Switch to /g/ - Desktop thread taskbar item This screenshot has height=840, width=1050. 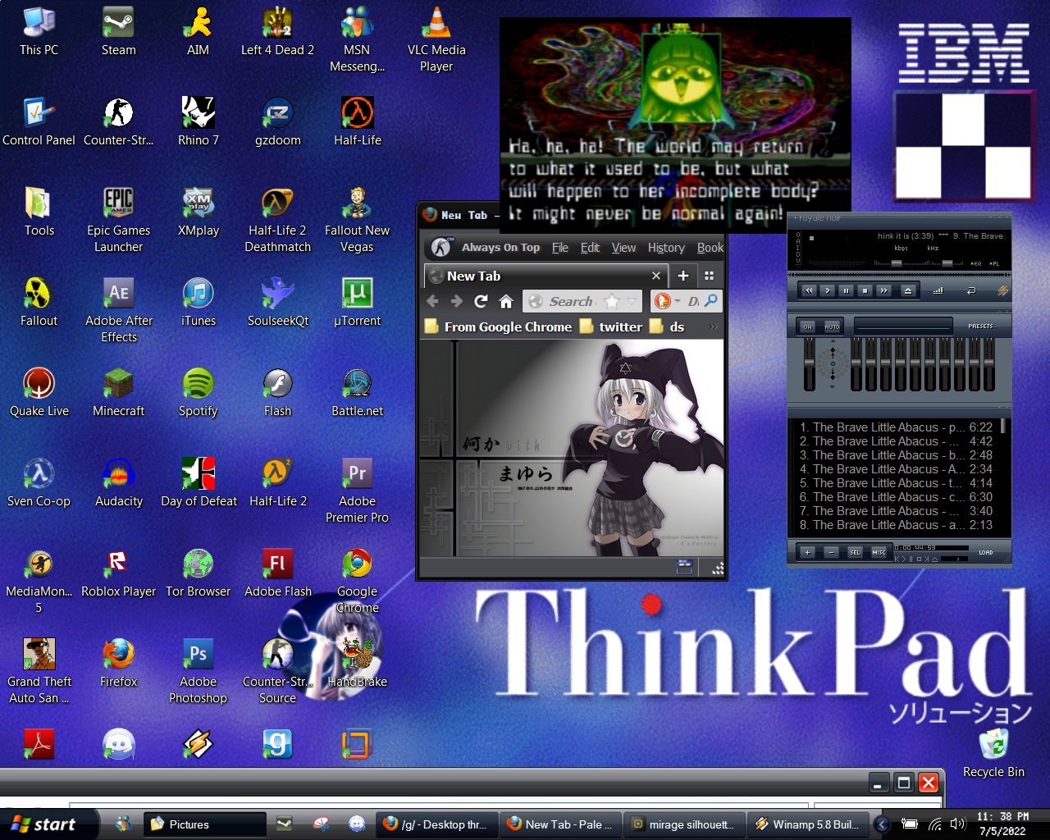436,824
